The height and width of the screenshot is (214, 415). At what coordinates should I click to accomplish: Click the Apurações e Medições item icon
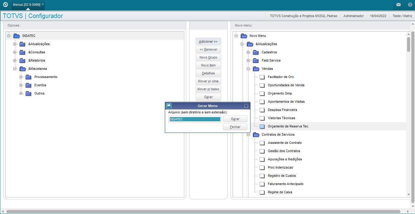coord(262,159)
